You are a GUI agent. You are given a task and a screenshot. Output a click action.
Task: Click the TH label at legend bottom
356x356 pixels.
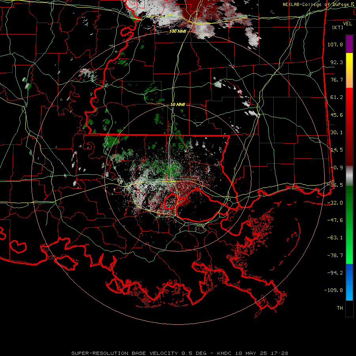[340, 308]
